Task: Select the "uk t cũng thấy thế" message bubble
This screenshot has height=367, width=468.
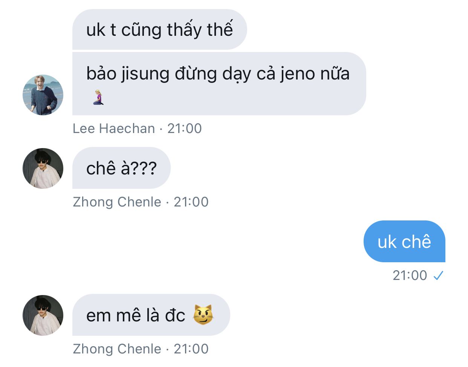Action: 159,29
